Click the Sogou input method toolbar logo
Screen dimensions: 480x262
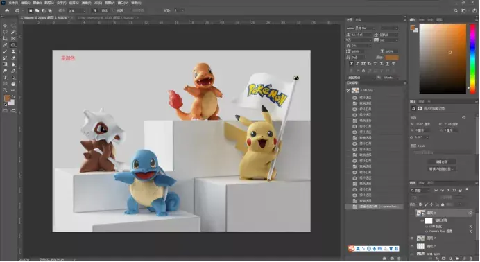point(351,249)
